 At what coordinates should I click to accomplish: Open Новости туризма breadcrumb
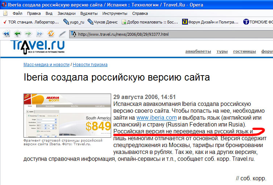tap(90, 65)
